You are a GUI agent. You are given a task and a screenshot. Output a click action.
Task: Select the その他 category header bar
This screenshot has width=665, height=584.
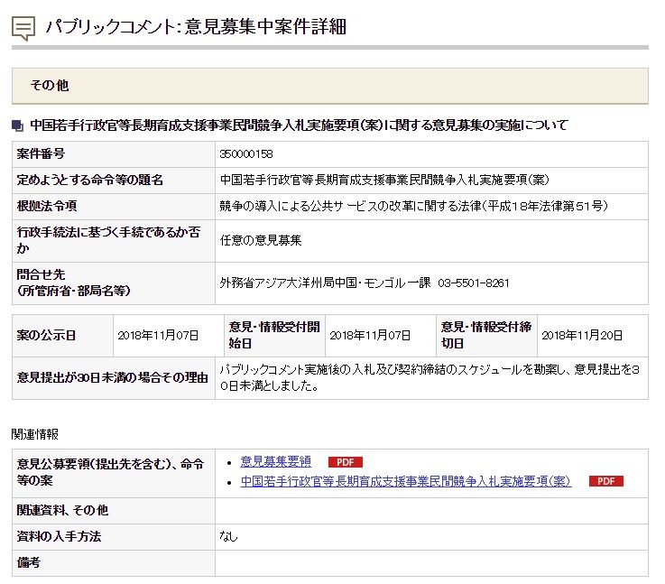coord(329,86)
